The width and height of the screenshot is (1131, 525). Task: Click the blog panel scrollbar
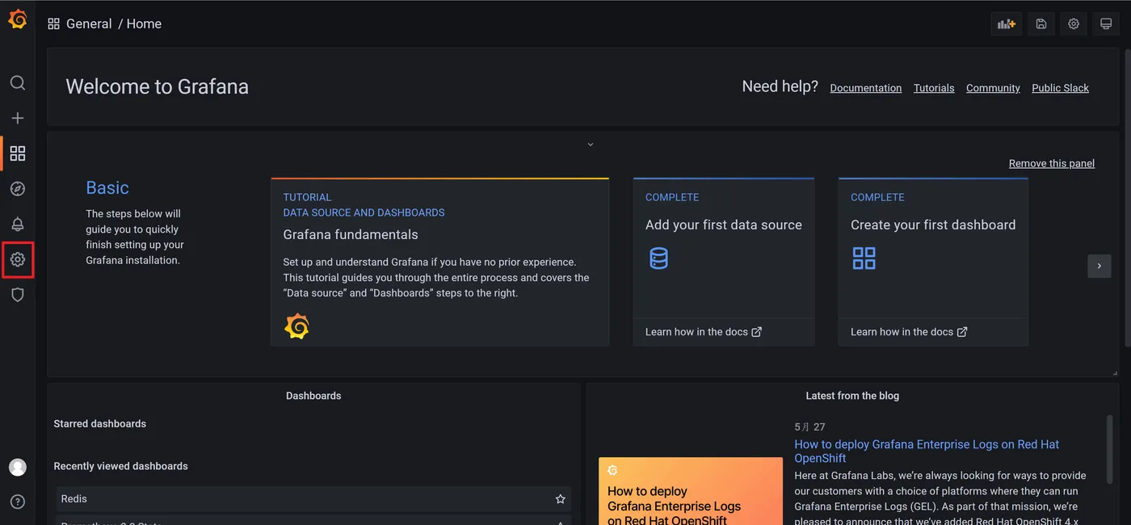(1110, 448)
